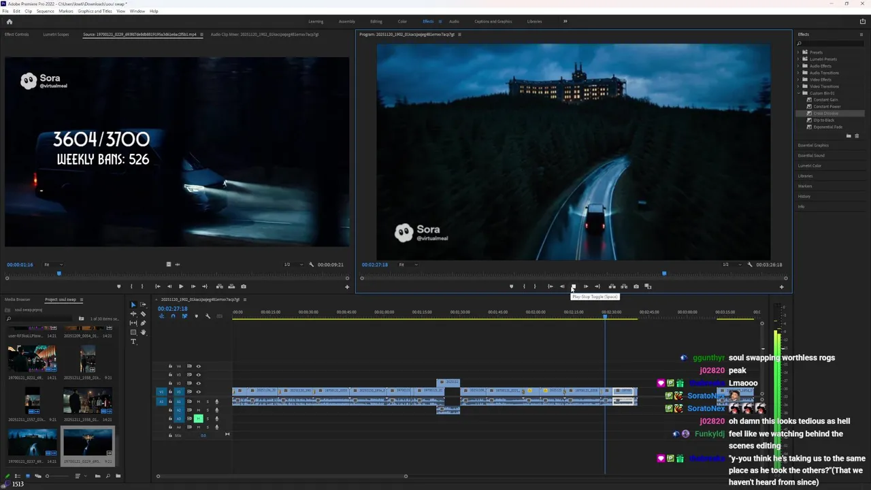This screenshot has height=490, width=871.
Task: Open the Home screen icon
Action: pos(9,21)
